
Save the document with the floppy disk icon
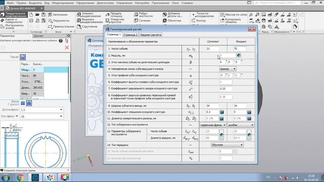point(44,15)
